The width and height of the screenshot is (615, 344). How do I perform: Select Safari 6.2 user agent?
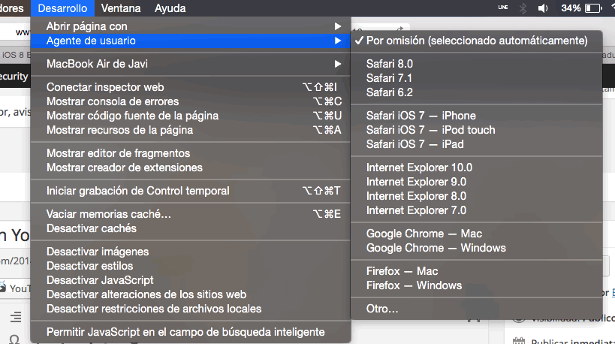477,92
